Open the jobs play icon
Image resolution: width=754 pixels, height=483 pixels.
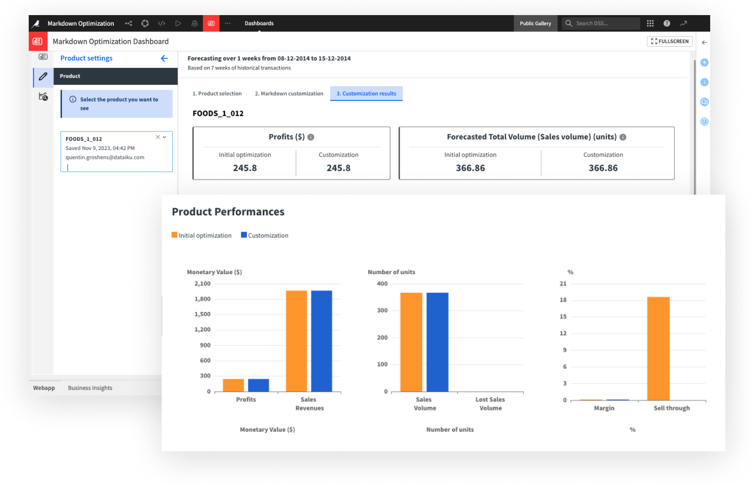178,24
